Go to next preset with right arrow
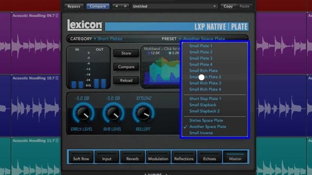Viewport: 312px width, 175px height. pos(125,6)
